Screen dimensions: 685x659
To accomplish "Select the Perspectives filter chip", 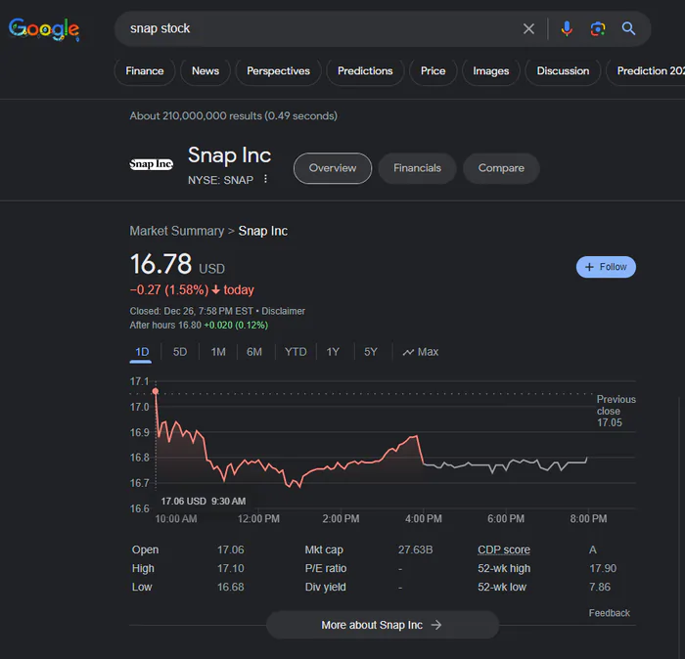I will (278, 71).
